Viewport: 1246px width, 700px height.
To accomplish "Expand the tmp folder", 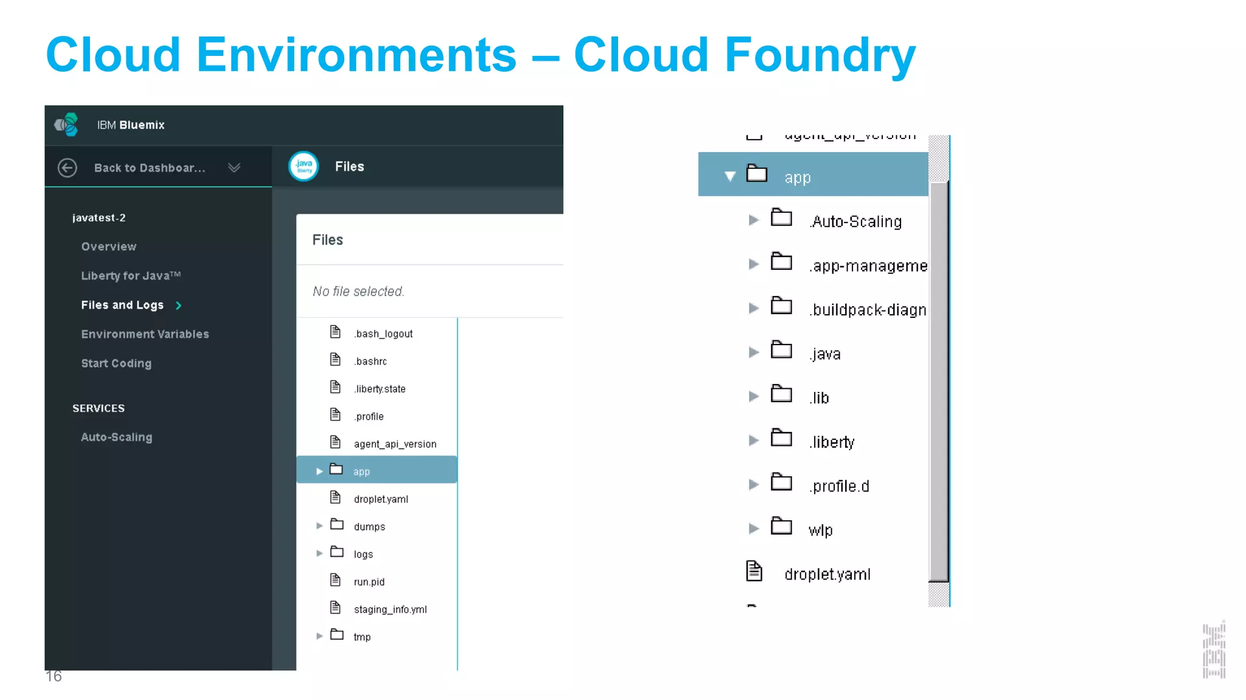I will tap(319, 636).
